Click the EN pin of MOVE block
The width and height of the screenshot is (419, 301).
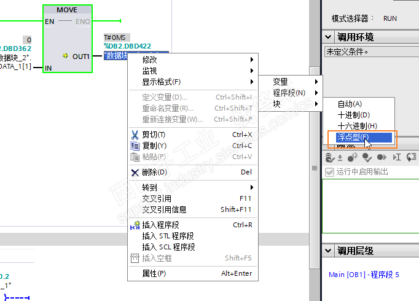coord(49,21)
